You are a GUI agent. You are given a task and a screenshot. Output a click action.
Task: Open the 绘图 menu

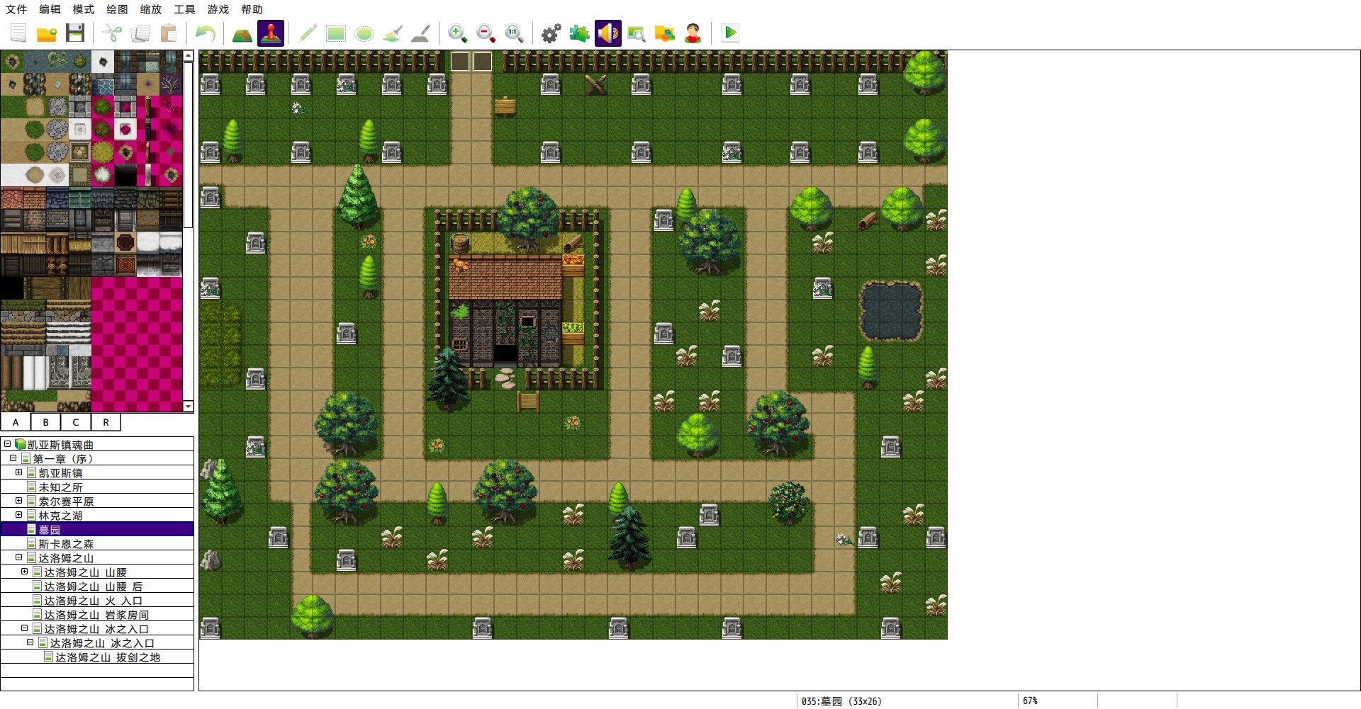click(117, 9)
